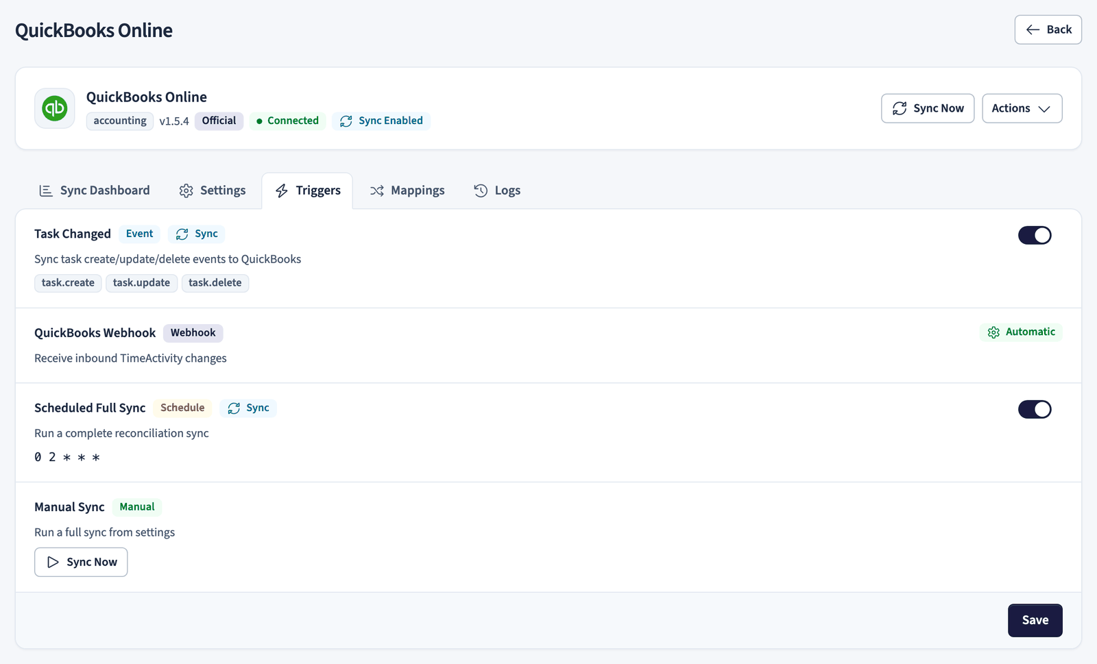Click the Sync Dashboard chart icon
1097x664 pixels.
coord(46,190)
